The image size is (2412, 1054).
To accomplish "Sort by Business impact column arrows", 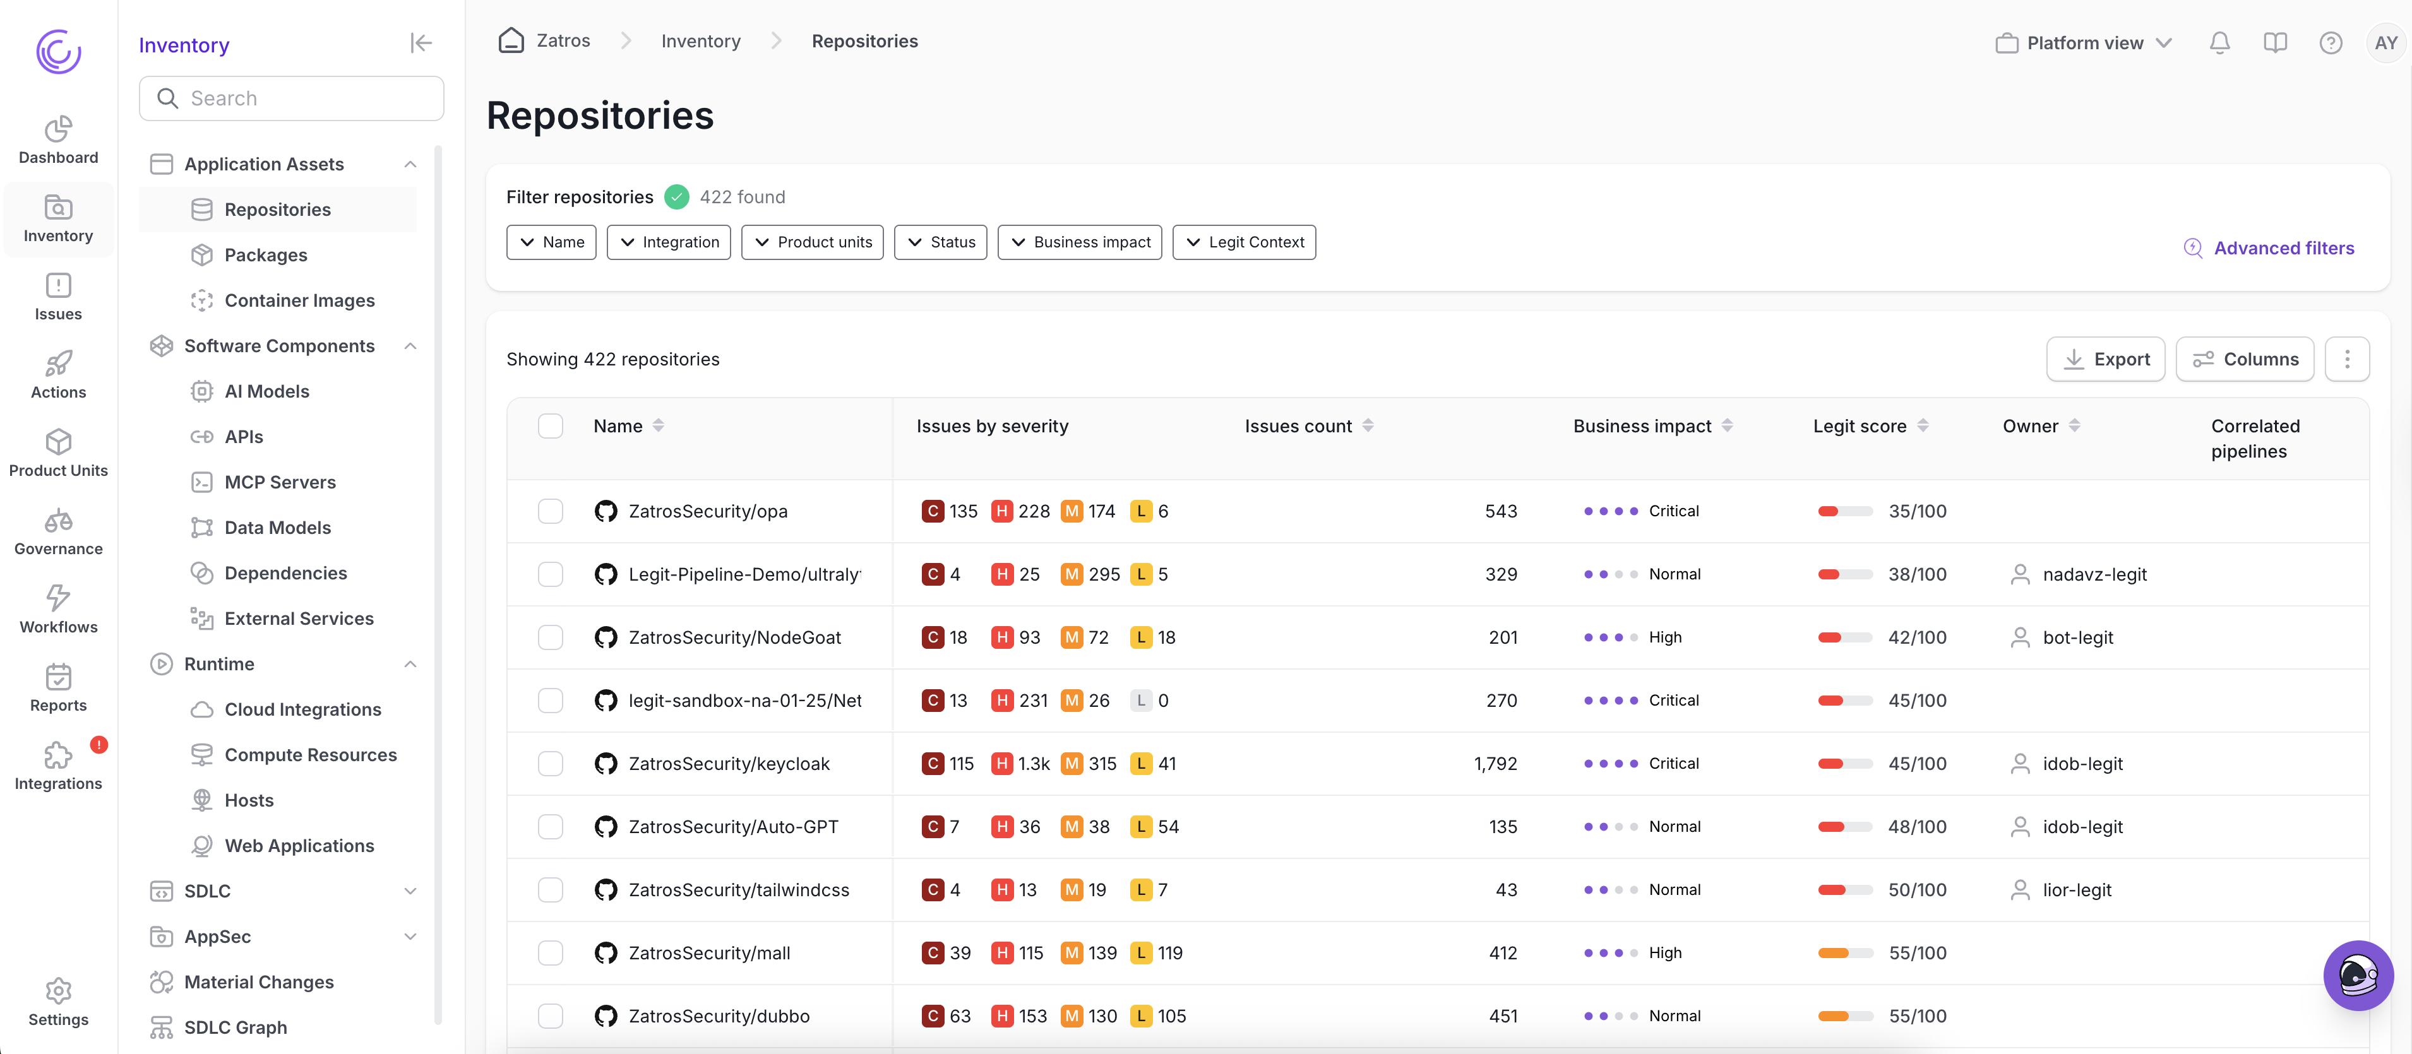I will point(1728,426).
